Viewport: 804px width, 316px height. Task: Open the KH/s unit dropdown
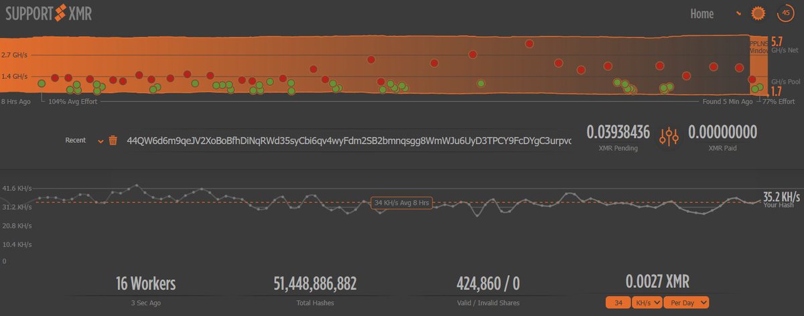(x=648, y=303)
